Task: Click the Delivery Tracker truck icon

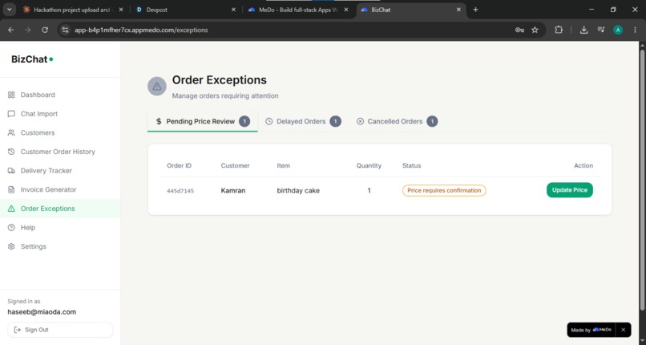Action: [x=11, y=171]
